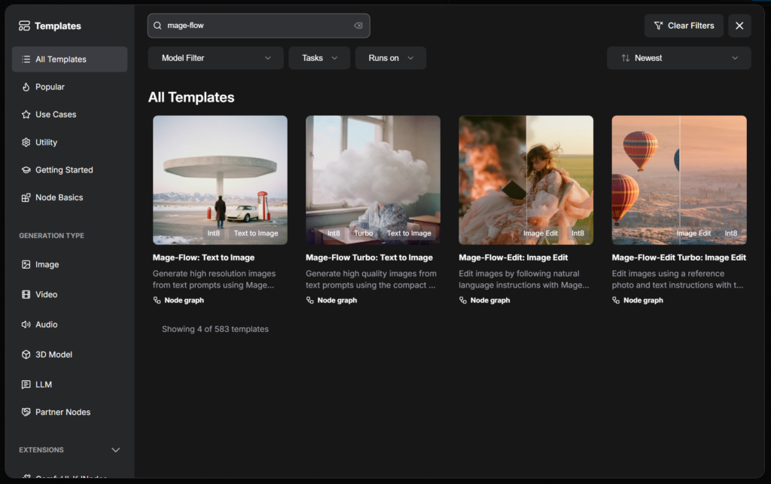Collapse the Extensions section chevron
Image resolution: width=771 pixels, height=484 pixels.
pos(115,450)
